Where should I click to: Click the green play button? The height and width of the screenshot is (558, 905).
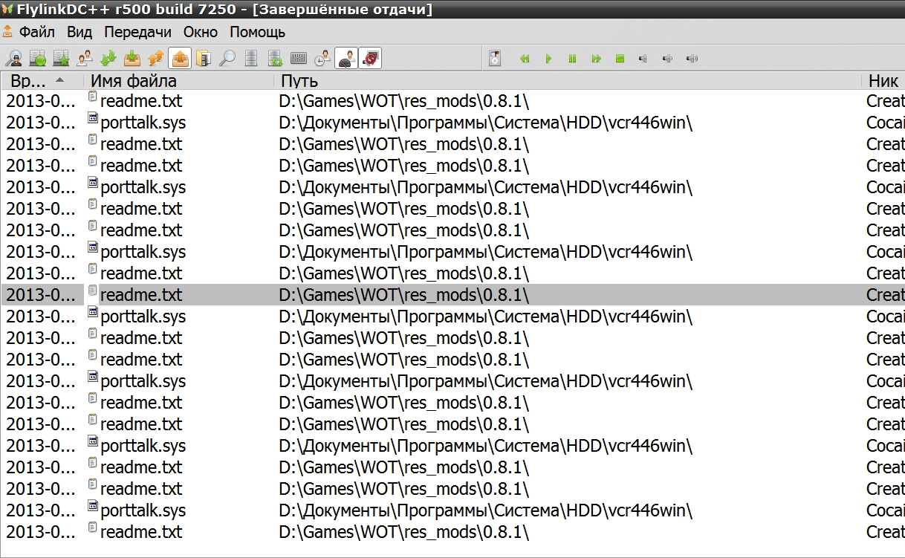(548, 59)
